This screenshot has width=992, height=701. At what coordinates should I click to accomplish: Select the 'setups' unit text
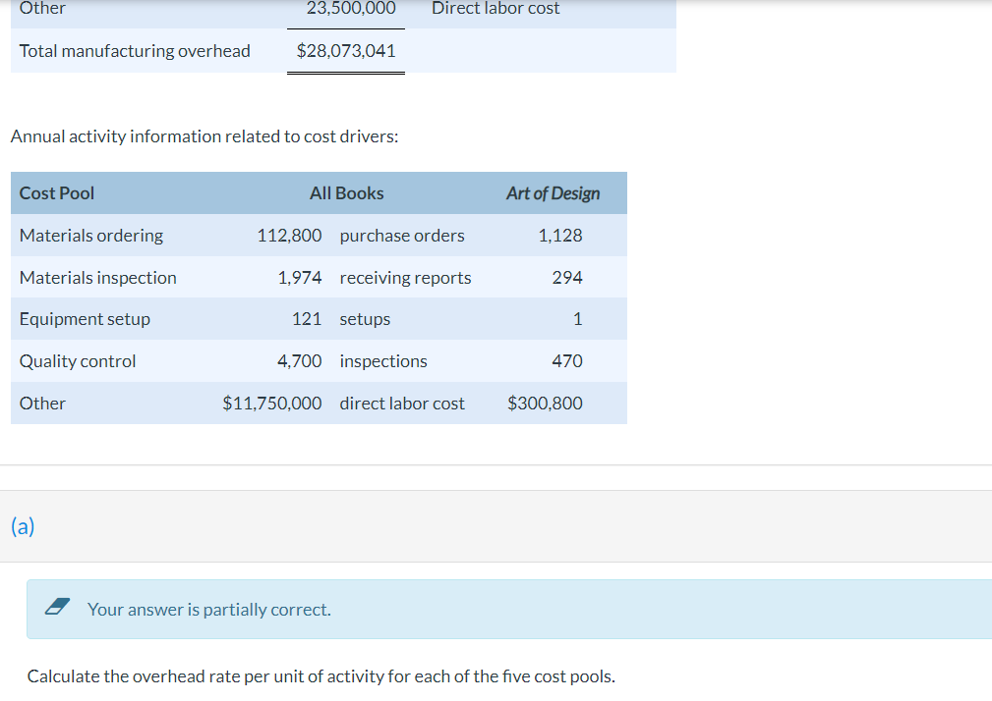[x=365, y=319]
